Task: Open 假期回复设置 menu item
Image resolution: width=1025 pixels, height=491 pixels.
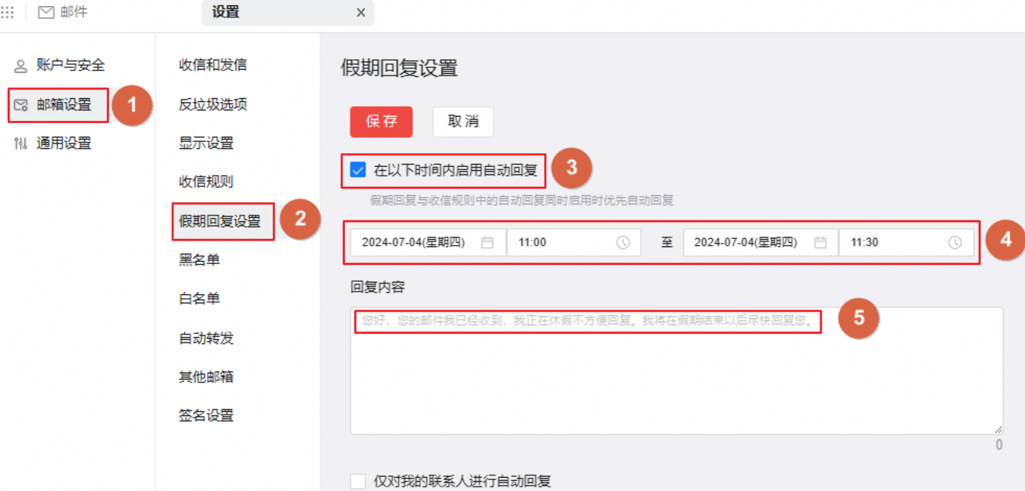Action: 220,221
